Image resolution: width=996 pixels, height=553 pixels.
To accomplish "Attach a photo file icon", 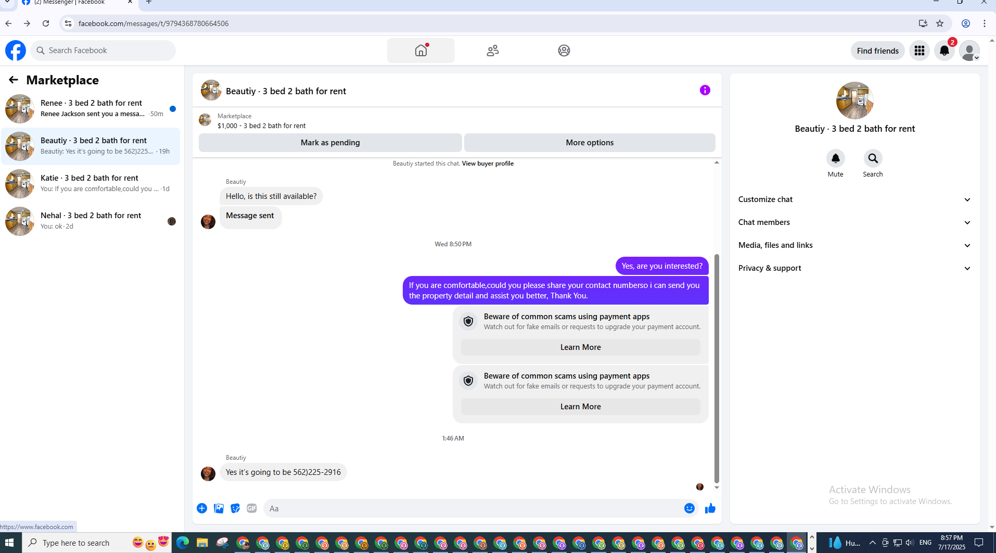I will (219, 508).
